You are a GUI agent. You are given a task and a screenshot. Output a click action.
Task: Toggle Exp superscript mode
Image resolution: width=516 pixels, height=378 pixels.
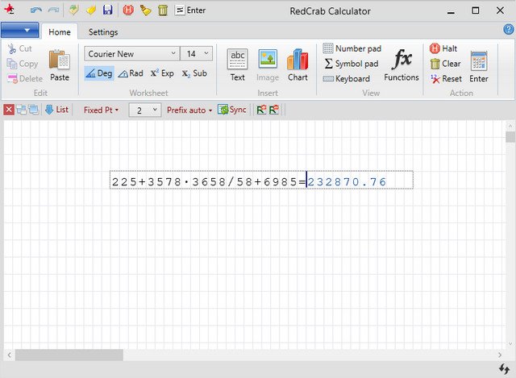pos(161,73)
